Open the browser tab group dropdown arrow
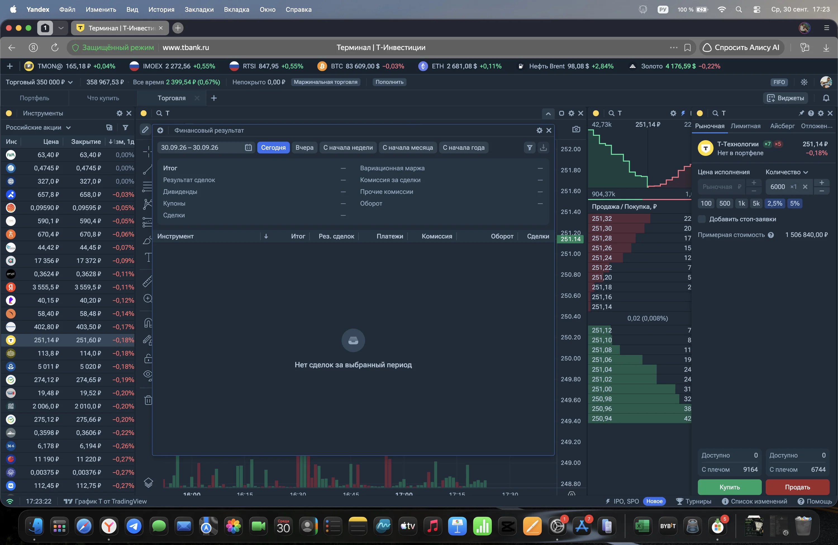The width and height of the screenshot is (838, 545). tap(61, 28)
